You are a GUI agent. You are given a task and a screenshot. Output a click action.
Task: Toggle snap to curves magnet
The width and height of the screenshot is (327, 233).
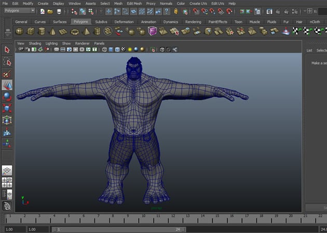pos(204,11)
